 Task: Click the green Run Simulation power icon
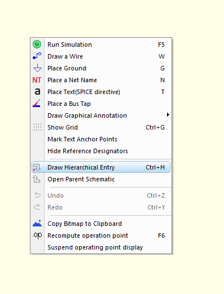[x=37, y=44]
